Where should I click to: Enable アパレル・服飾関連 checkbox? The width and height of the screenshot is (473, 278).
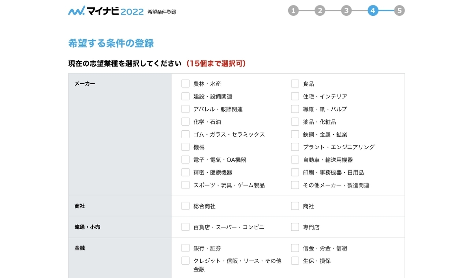[x=185, y=109]
